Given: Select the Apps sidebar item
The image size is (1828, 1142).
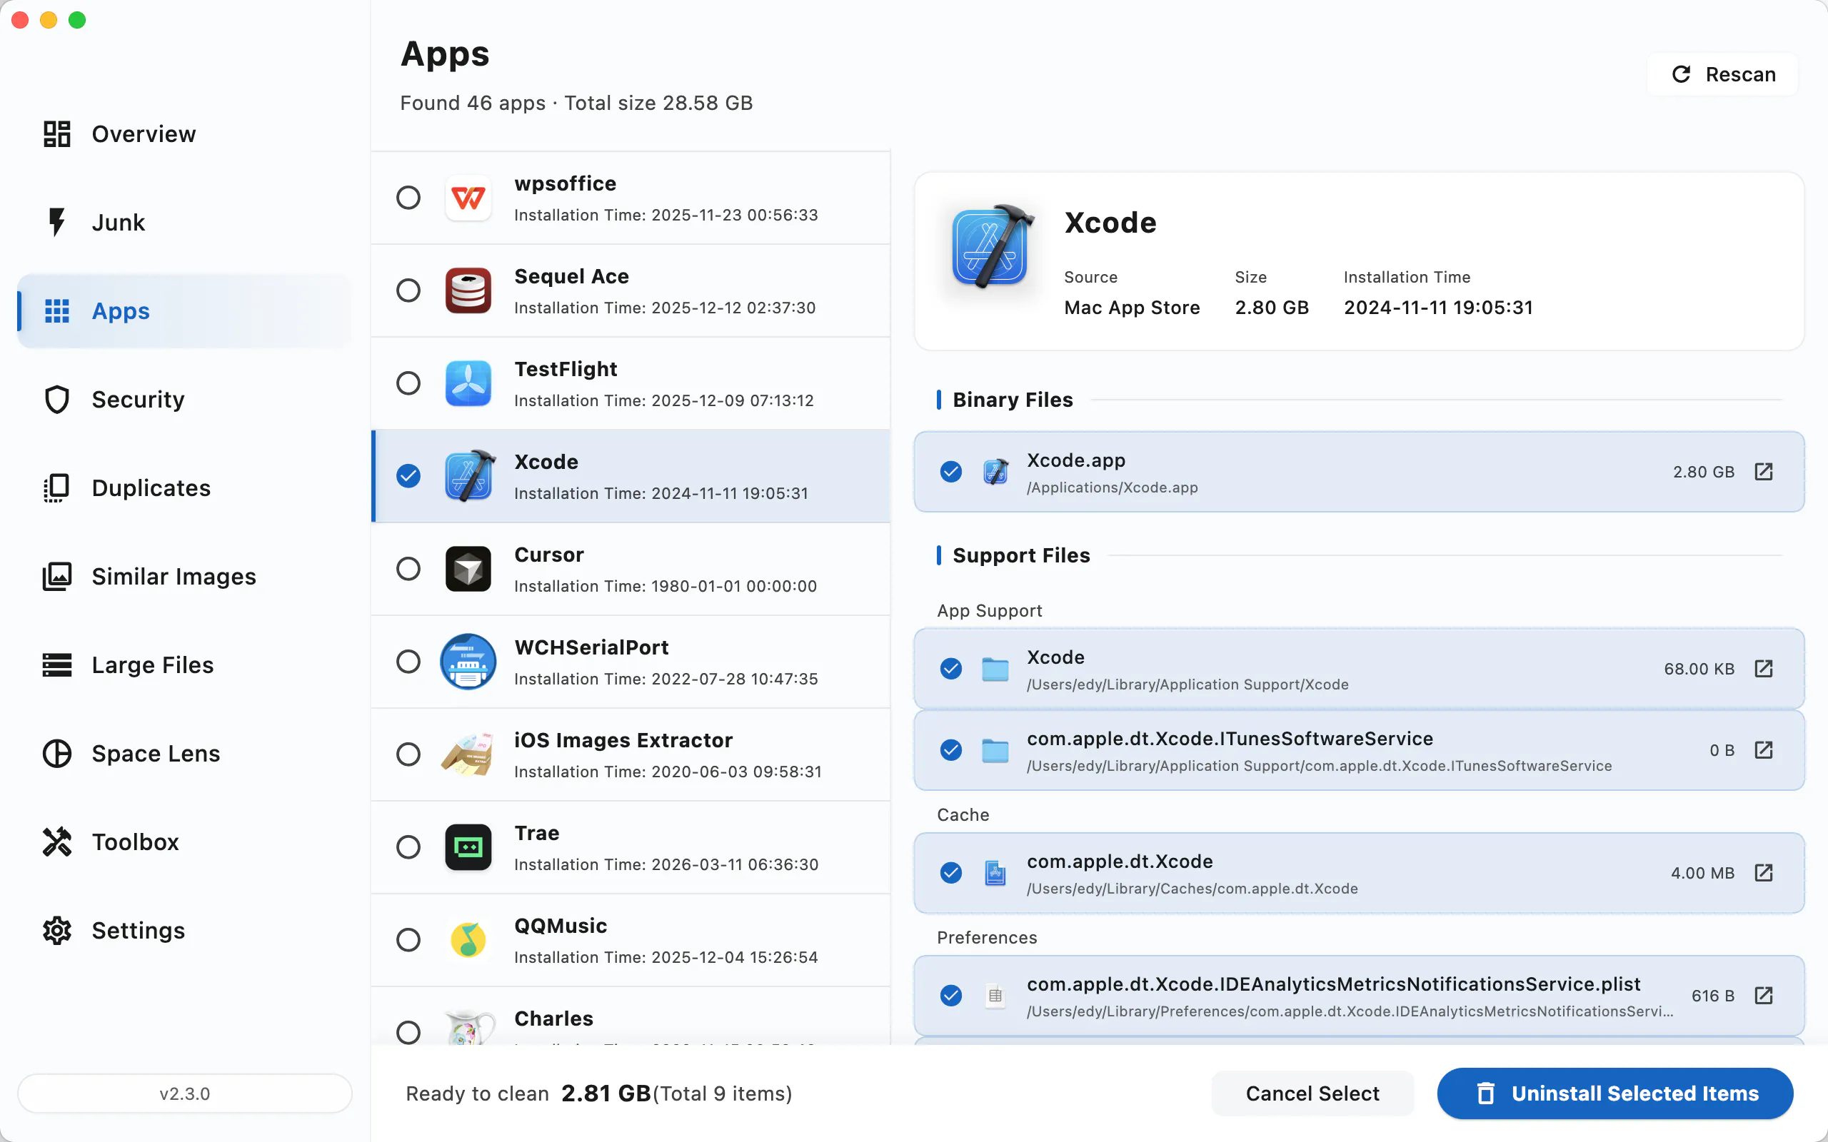Looking at the screenshot, I should coord(184,310).
